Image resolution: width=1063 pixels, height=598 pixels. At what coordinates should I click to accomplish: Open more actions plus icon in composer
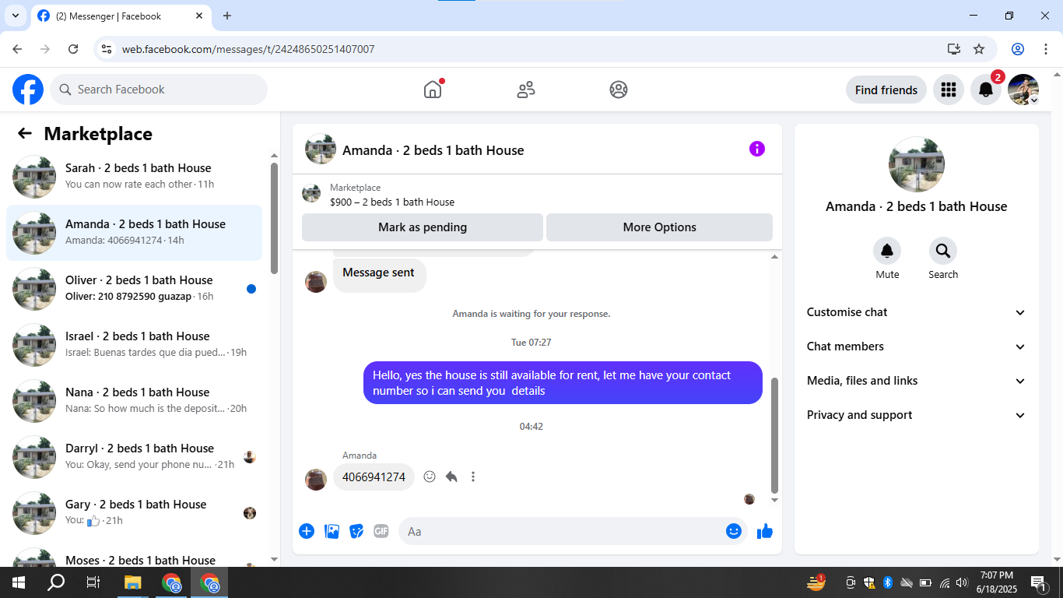point(307,531)
